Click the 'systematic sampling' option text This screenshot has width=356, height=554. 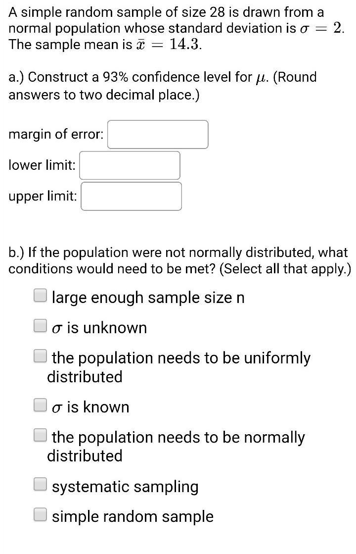(125, 487)
